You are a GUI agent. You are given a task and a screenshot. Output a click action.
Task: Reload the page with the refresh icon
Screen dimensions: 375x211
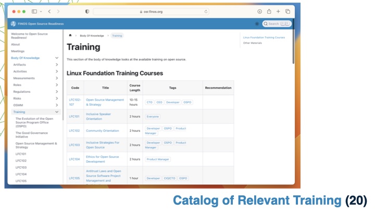click(x=206, y=11)
